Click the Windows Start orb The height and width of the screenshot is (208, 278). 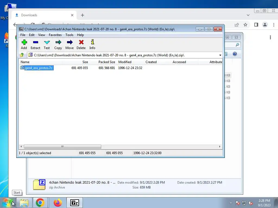[x=7, y=203]
